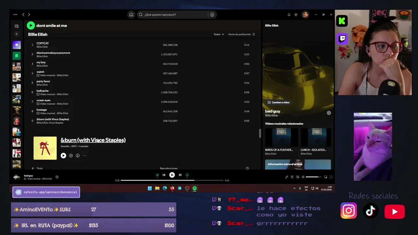Open bad guy title in Now Playing panel
The height and width of the screenshot is (235, 418).
(273, 111)
